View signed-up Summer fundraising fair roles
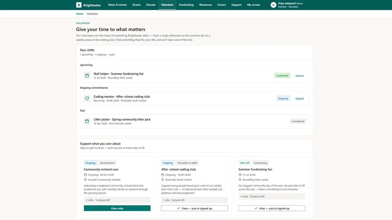 click(x=272, y=208)
